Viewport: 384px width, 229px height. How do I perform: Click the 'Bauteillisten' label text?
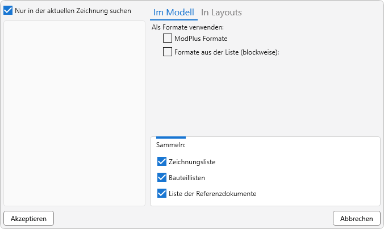pyautogui.click(x=187, y=178)
